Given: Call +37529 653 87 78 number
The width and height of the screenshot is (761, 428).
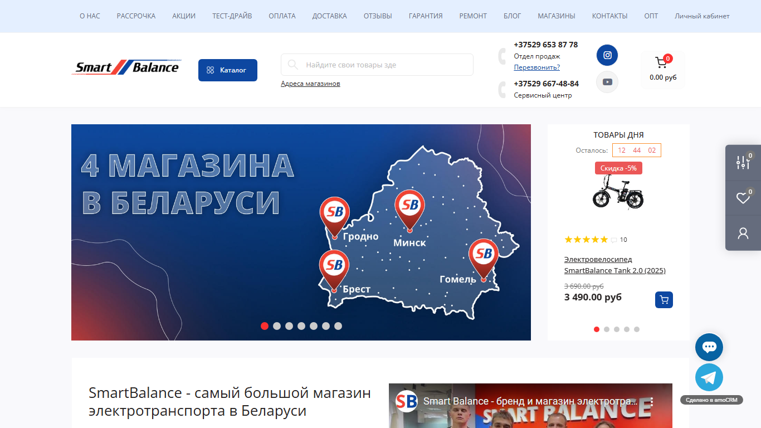Looking at the screenshot, I should click(546, 45).
